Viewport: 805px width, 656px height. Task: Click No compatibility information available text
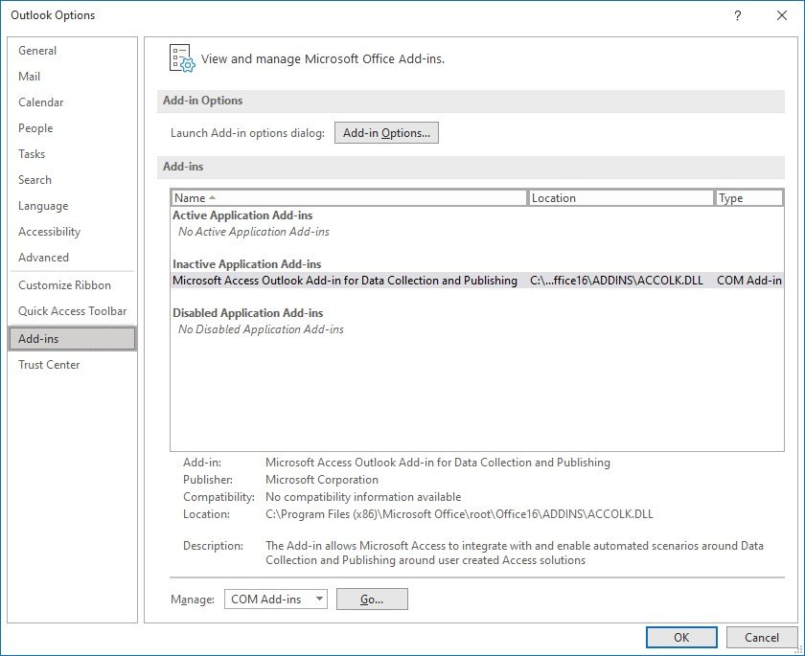pos(363,497)
